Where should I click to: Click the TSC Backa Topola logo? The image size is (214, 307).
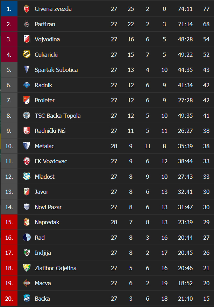[x=27, y=116]
